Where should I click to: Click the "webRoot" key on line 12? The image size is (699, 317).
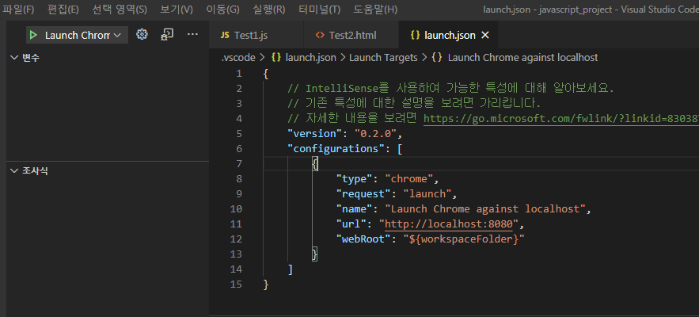tap(363, 239)
